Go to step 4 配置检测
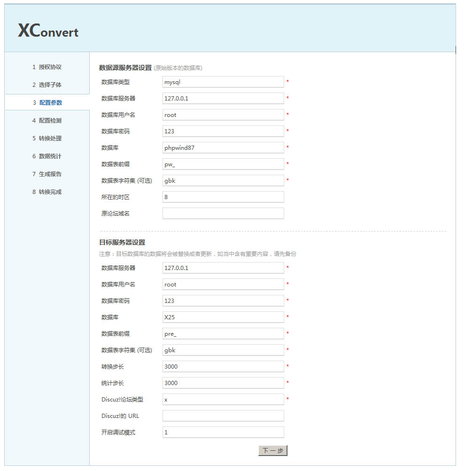The width and height of the screenshot is (472, 471). (47, 121)
